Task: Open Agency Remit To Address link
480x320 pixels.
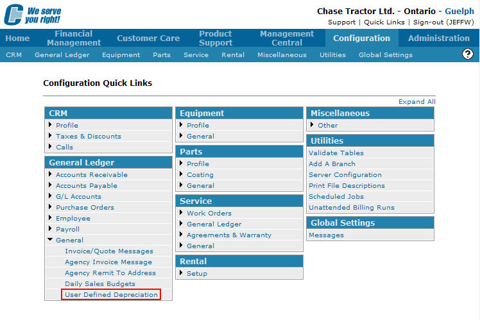Action: click(x=110, y=273)
